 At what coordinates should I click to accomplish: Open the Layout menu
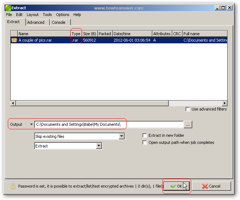[33, 15]
